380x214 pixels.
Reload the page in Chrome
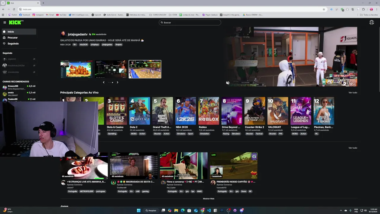14,9
